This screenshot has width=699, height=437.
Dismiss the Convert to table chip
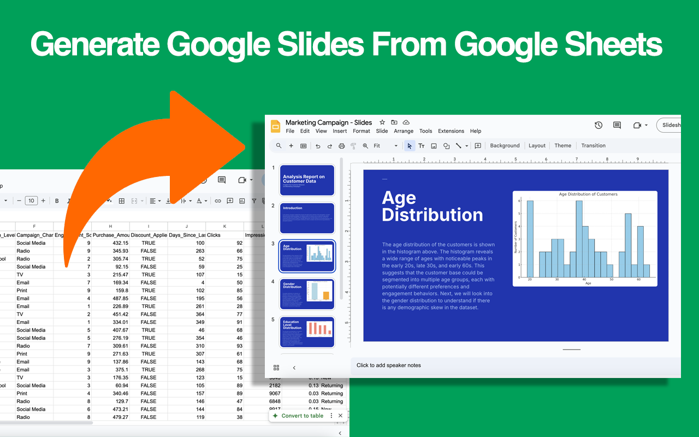point(340,416)
